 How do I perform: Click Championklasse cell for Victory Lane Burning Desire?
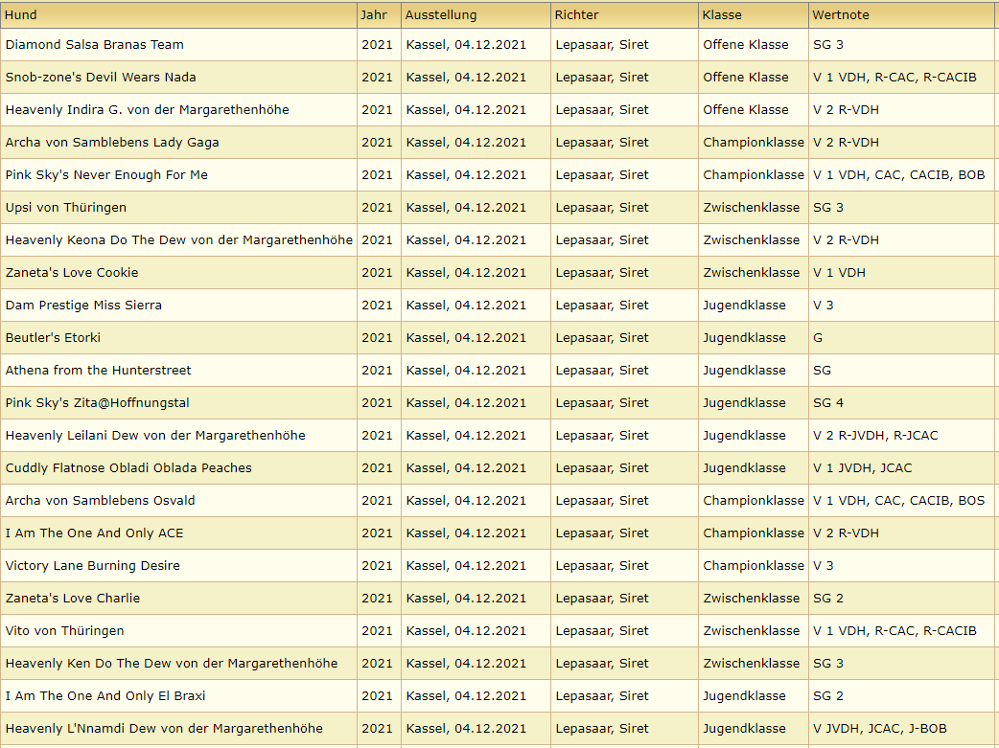[753, 565]
